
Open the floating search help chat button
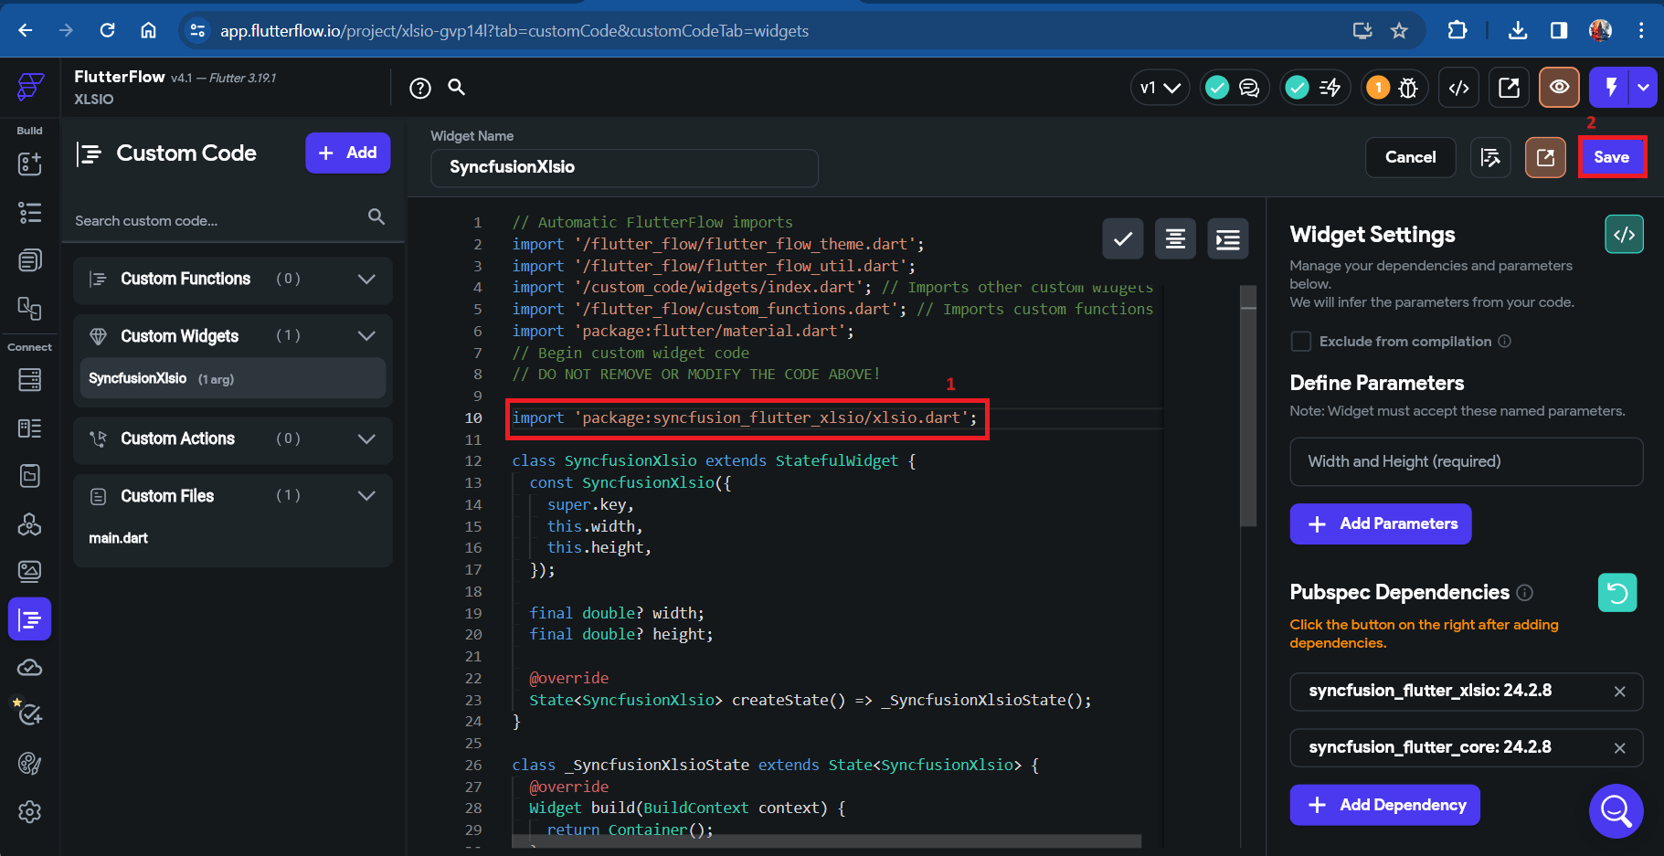(x=1616, y=810)
